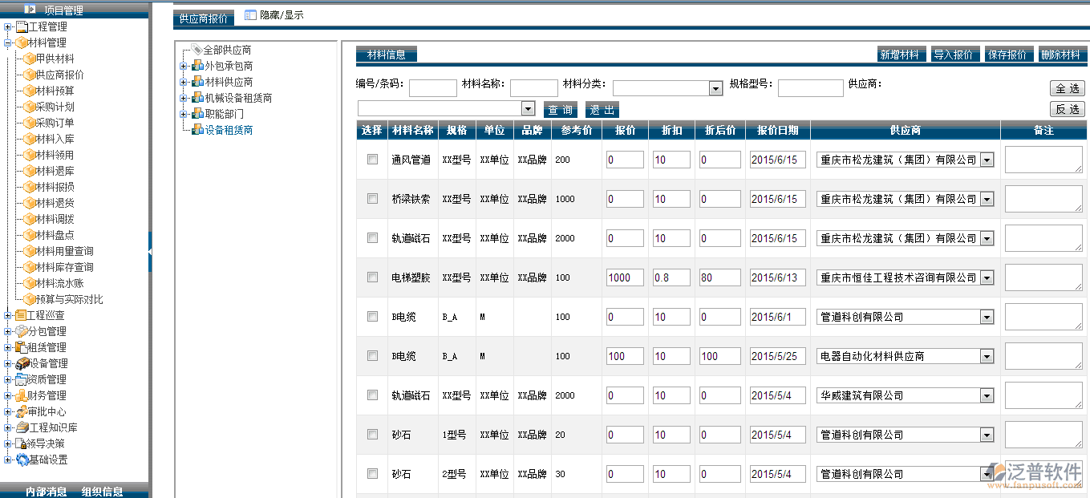Click the 删除材料 button
This screenshot has width=1090, height=498.
click(x=1062, y=55)
